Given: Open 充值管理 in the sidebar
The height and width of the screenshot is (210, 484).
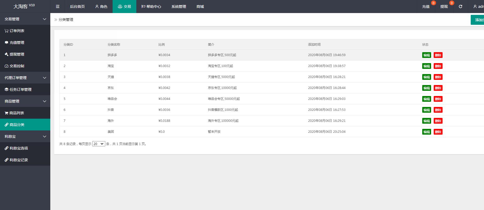Looking at the screenshot, I should pos(17,43).
